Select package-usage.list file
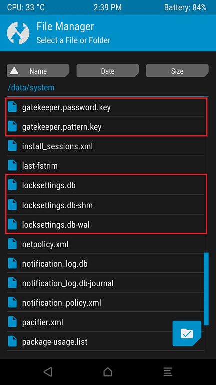This screenshot has height=385, width=216. click(105, 341)
